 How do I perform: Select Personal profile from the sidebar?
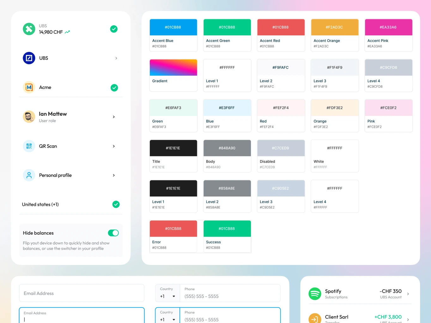click(55, 175)
